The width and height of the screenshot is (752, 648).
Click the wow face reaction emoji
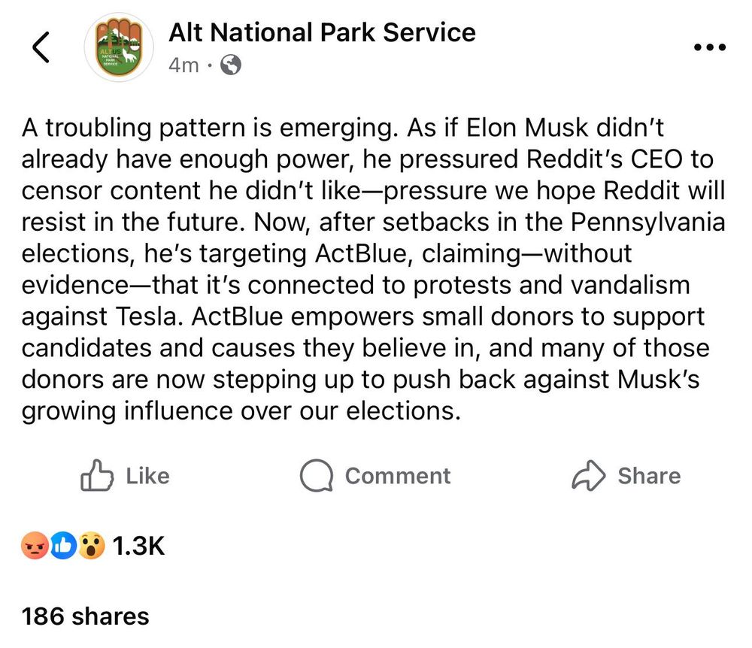tap(89, 546)
